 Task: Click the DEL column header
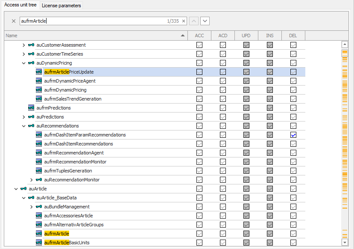point(293,36)
